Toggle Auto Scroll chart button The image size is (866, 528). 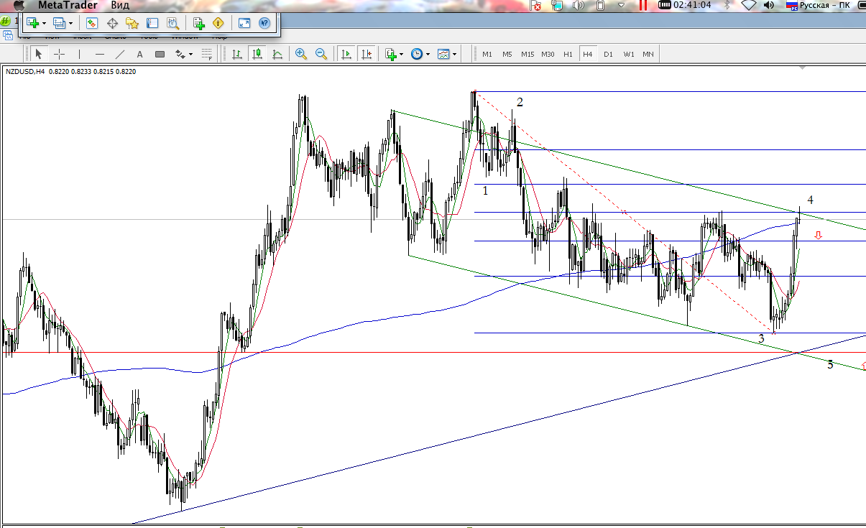click(346, 54)
